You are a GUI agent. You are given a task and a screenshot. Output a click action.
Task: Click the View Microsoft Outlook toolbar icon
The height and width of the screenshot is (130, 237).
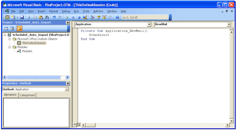(x=7, y=17)
